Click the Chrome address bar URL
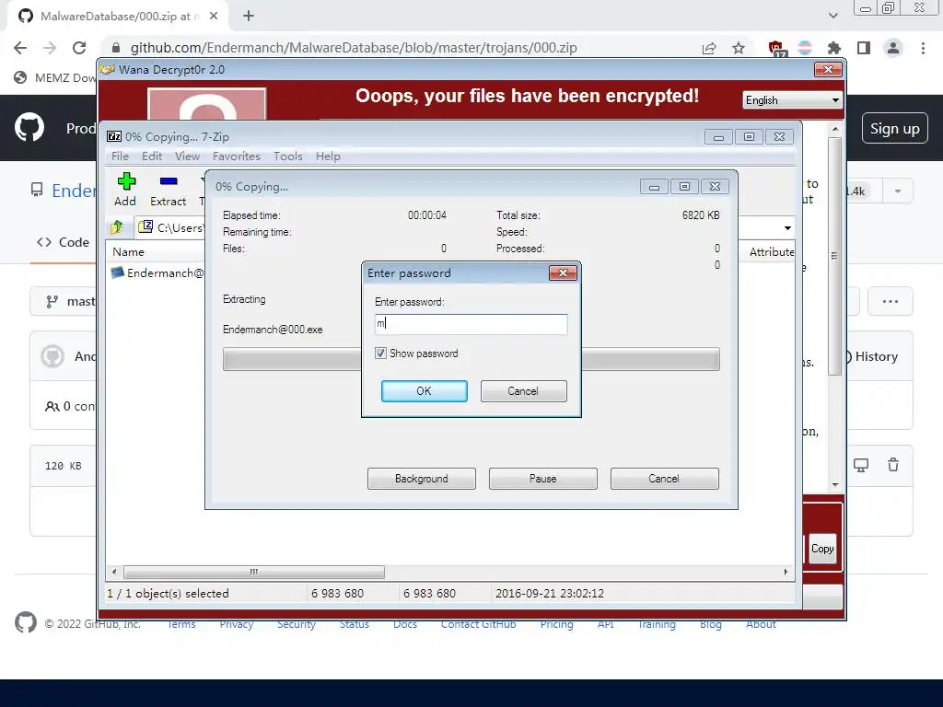 click(354, 48)
